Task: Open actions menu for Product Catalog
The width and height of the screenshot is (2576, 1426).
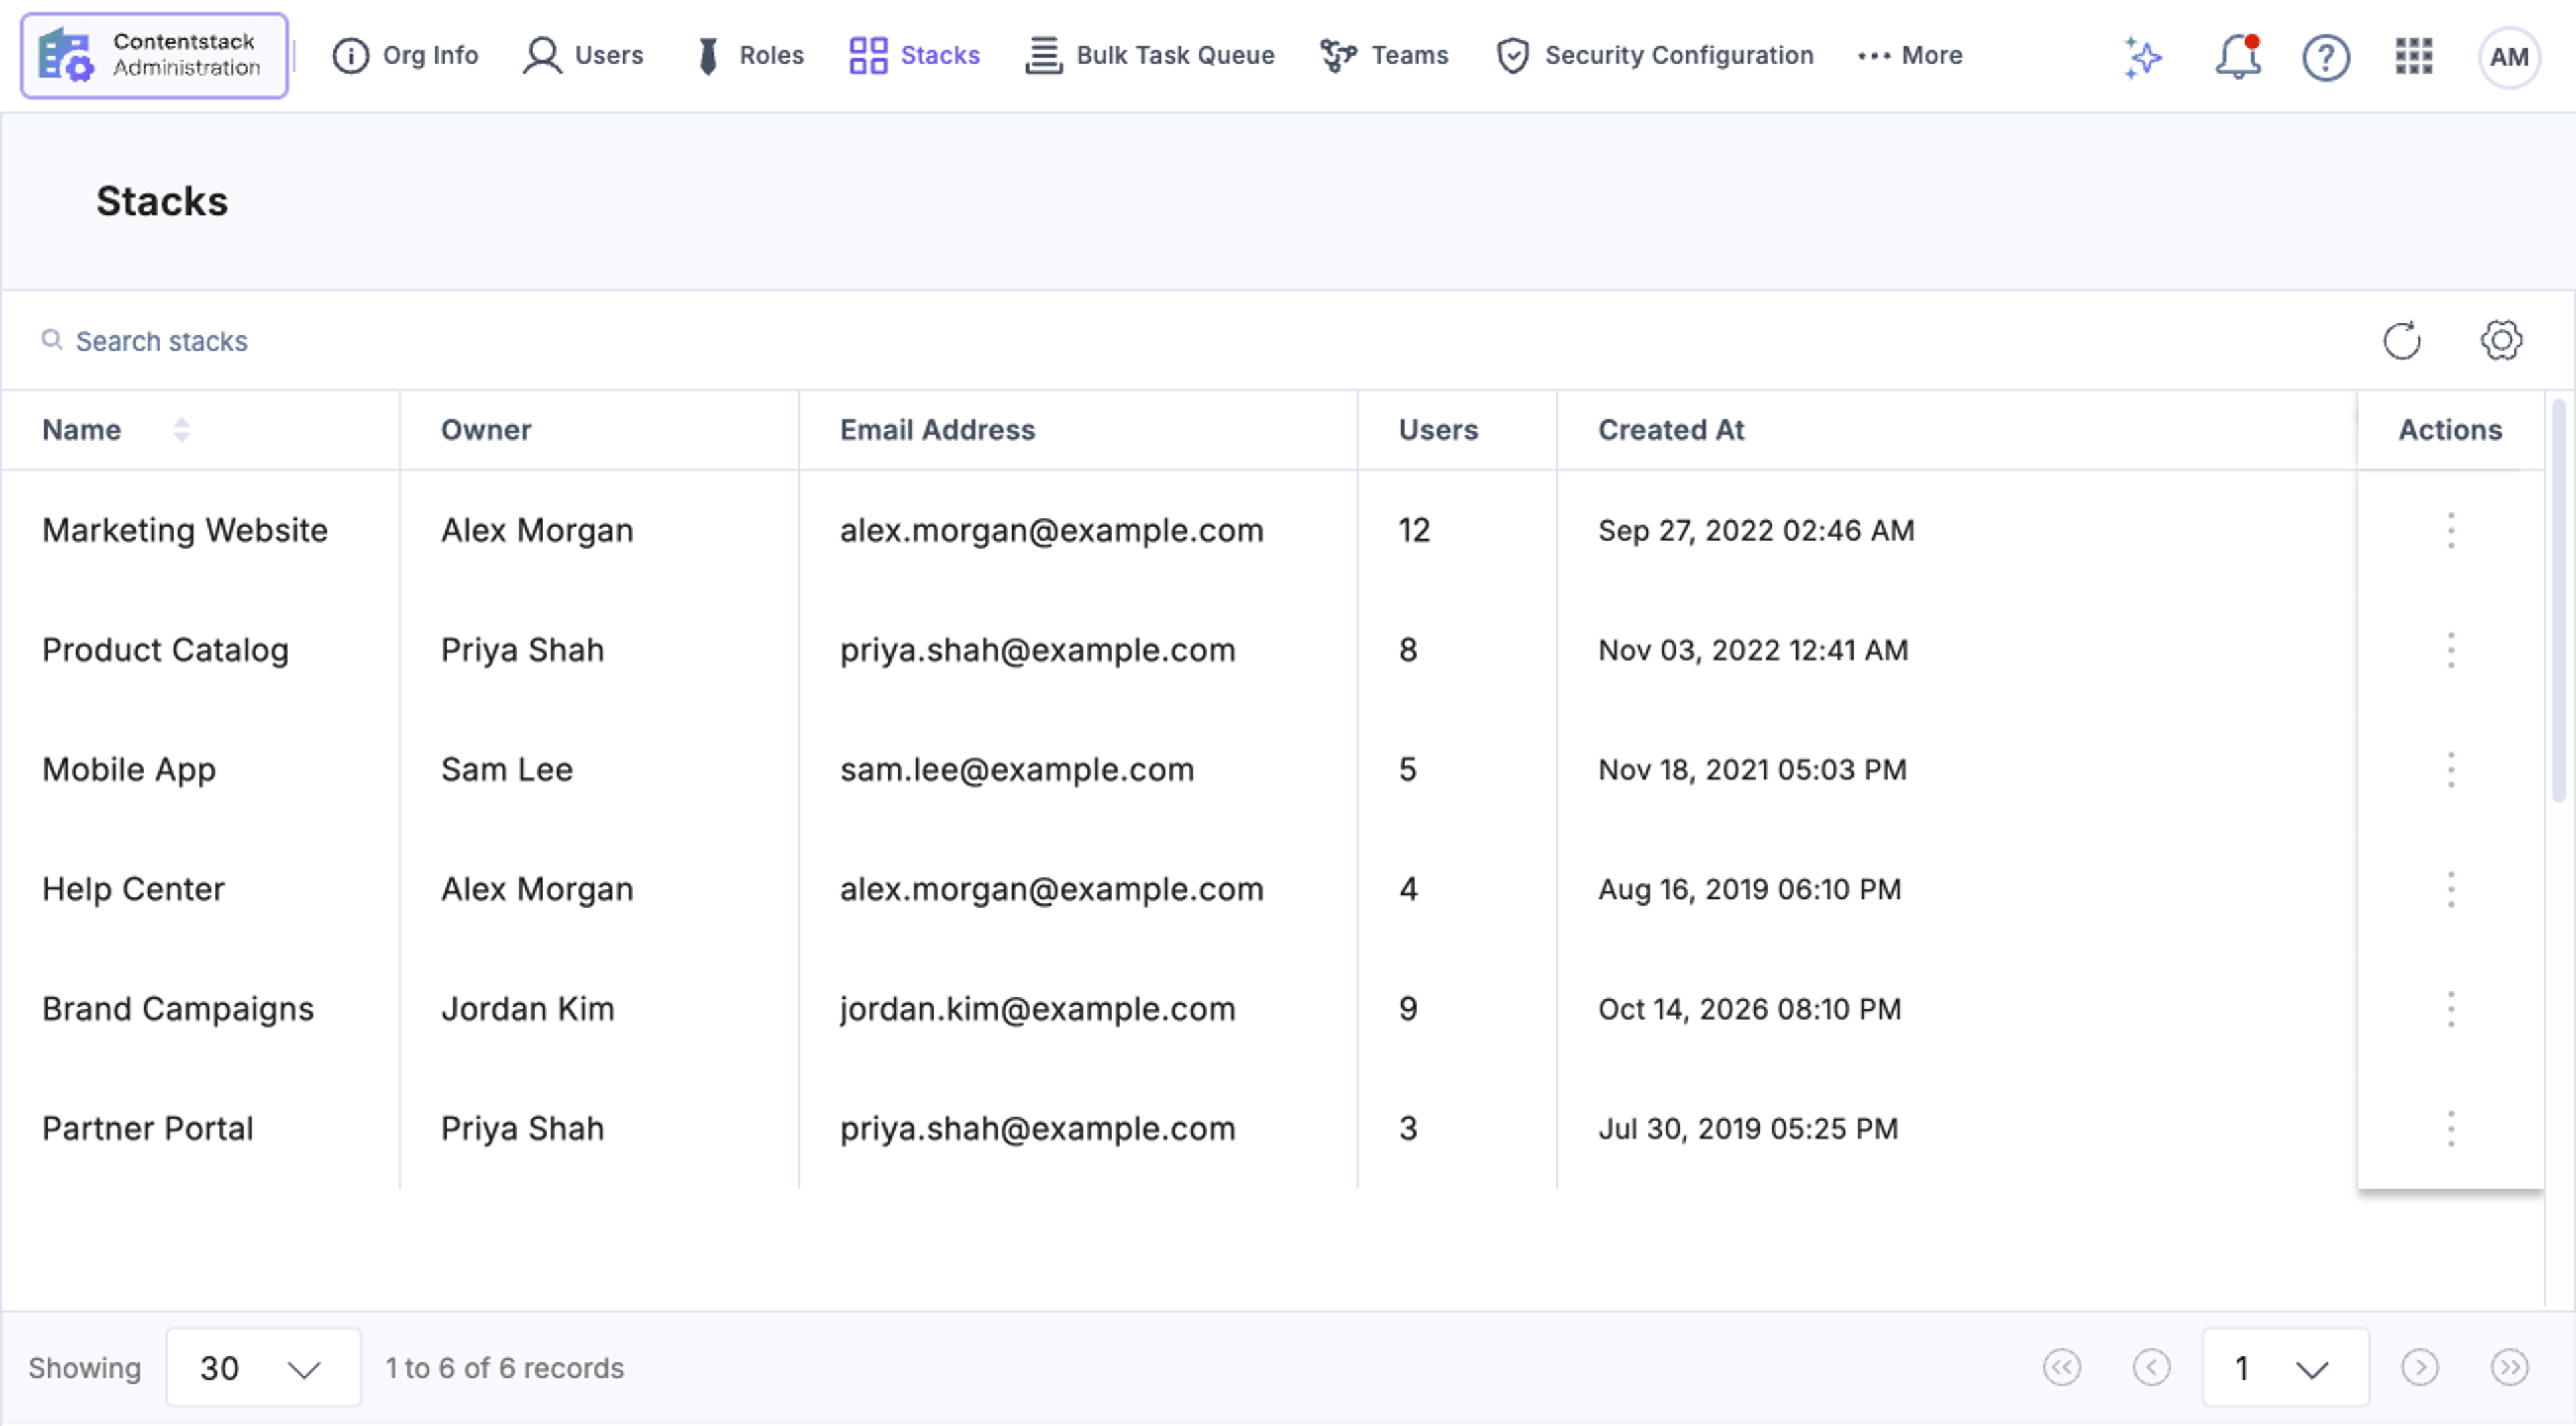Action: click(x=2450, y=650)
